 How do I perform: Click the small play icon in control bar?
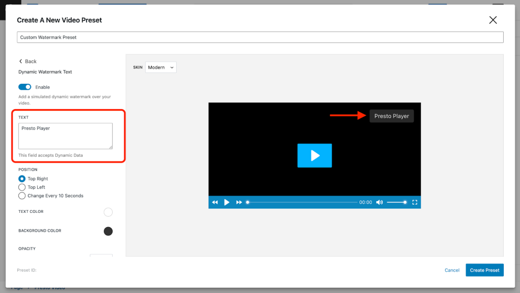226,202
